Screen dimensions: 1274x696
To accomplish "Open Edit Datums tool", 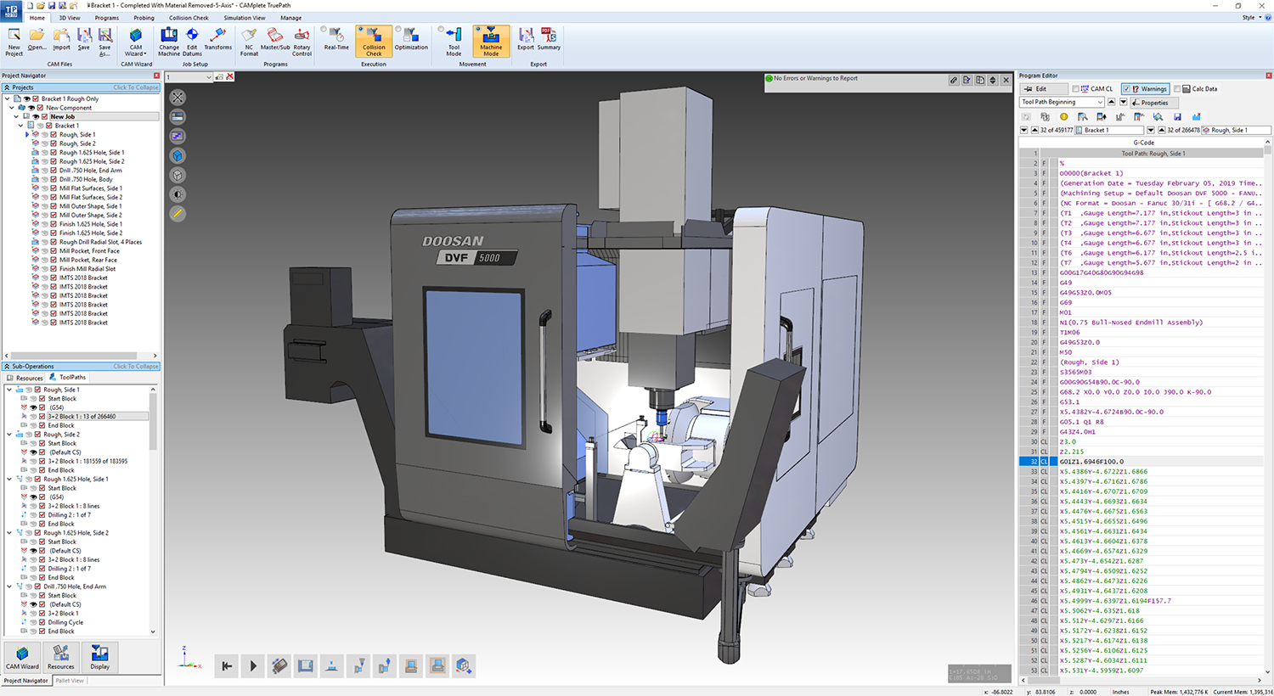I will point(192,41).
